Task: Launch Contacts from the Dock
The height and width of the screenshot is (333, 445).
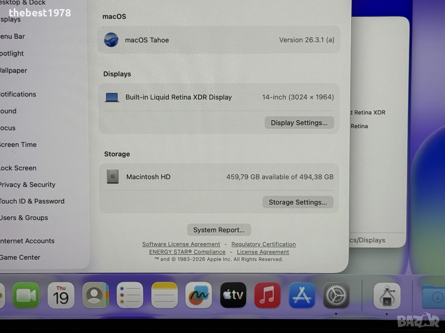Action: coord(96,295)
